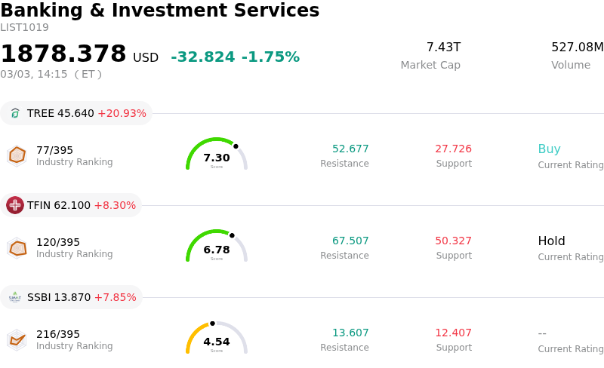Click the 6.78 score gauge

point(217,247)
